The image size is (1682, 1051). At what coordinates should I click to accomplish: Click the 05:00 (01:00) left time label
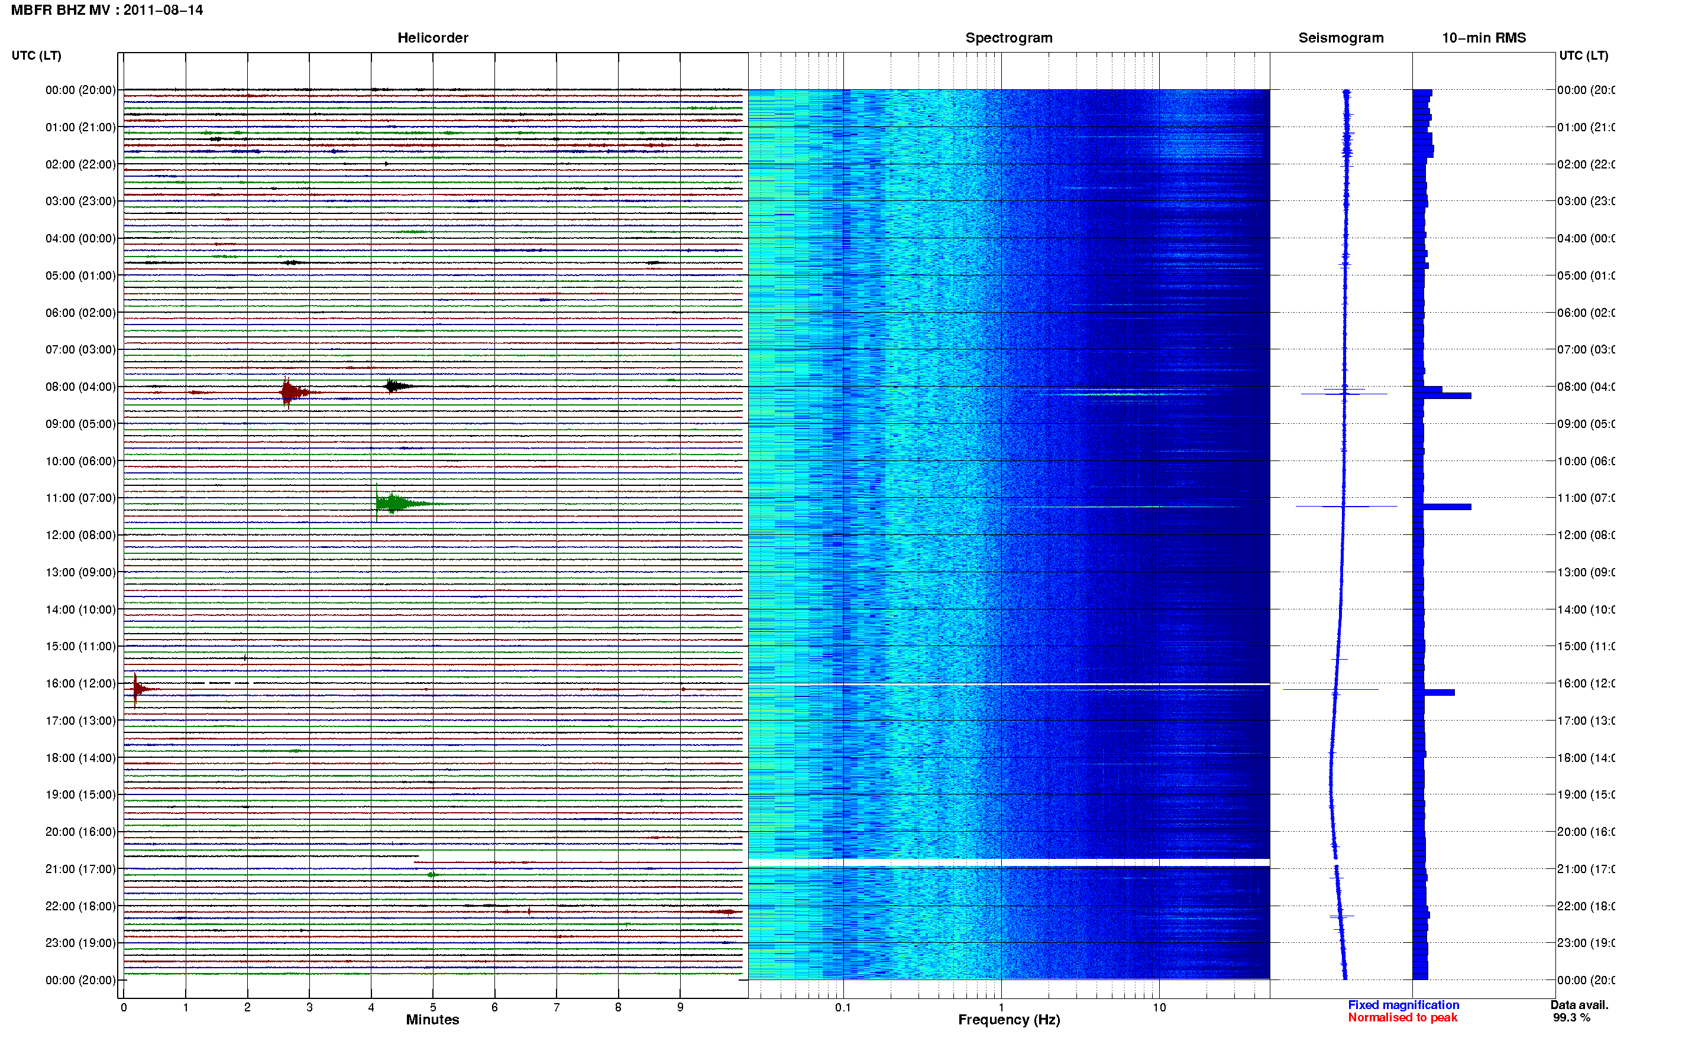click(x=80, y=275)
